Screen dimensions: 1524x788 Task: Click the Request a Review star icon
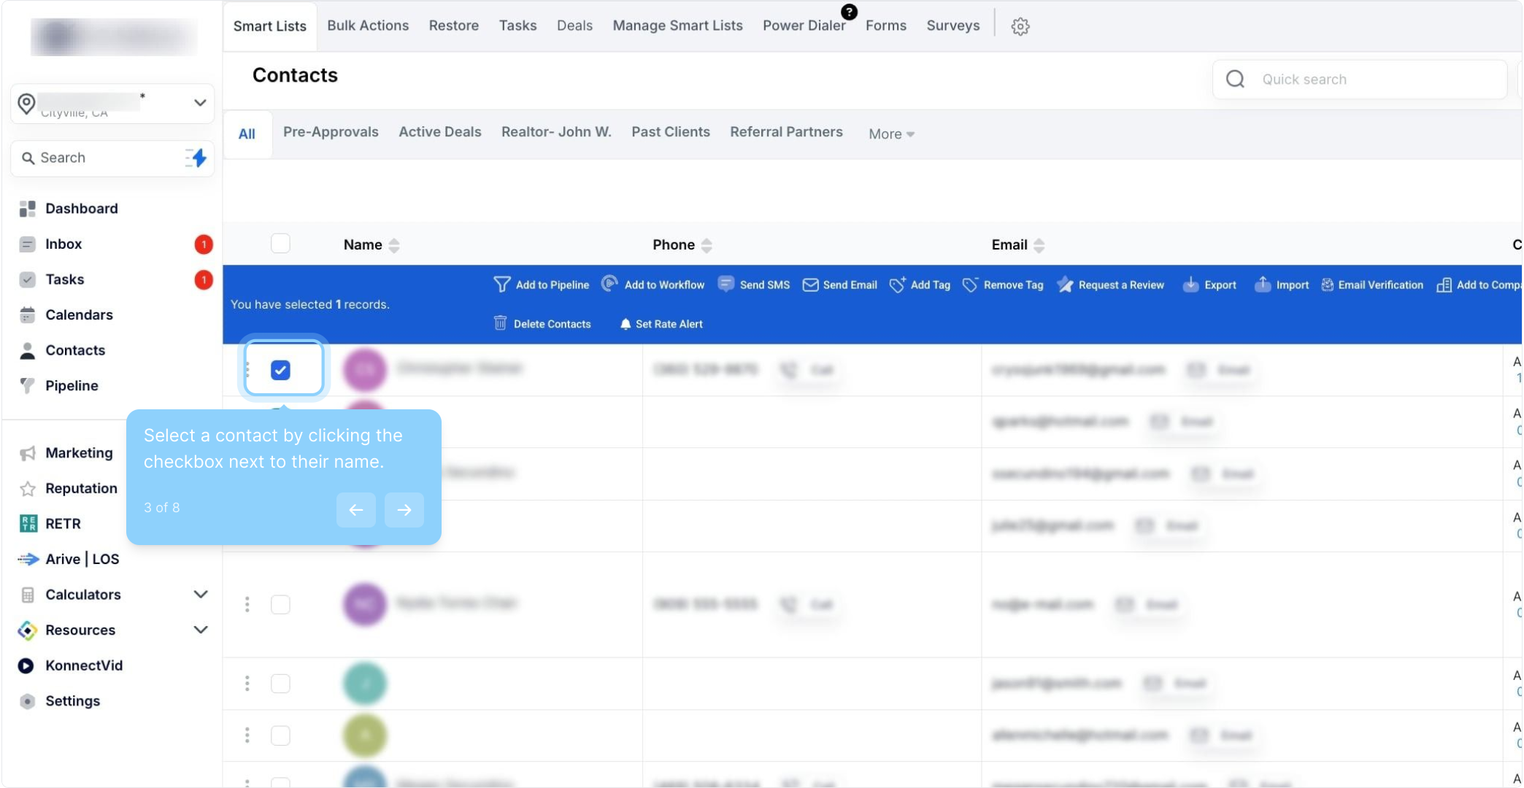pos(1065,285)
